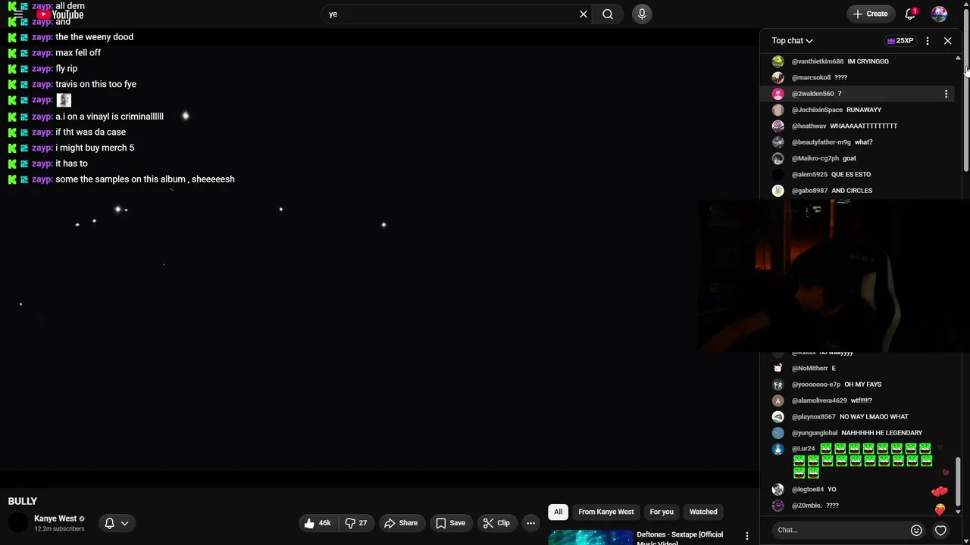Select the All filter chip

[x=559, y=512]
